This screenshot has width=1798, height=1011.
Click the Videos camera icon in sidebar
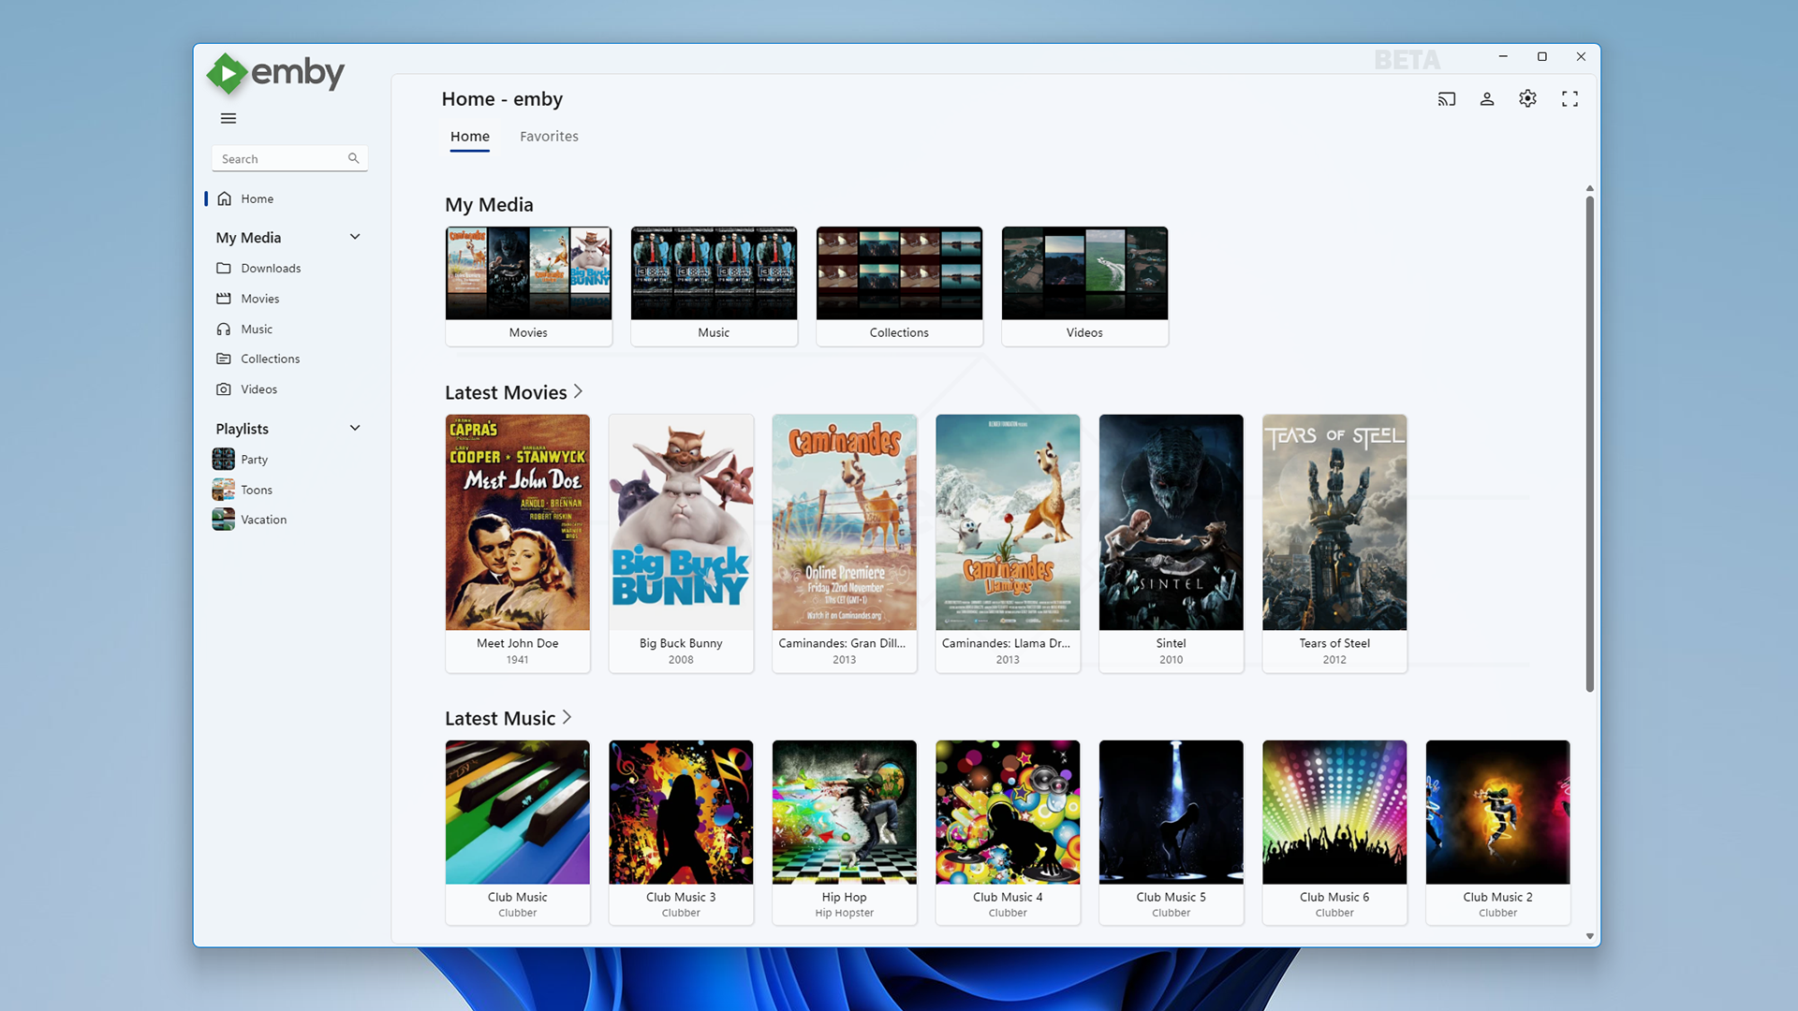coord(224,389)
